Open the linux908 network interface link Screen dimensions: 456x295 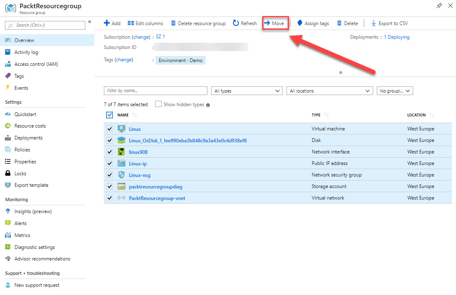click(138, 152)
